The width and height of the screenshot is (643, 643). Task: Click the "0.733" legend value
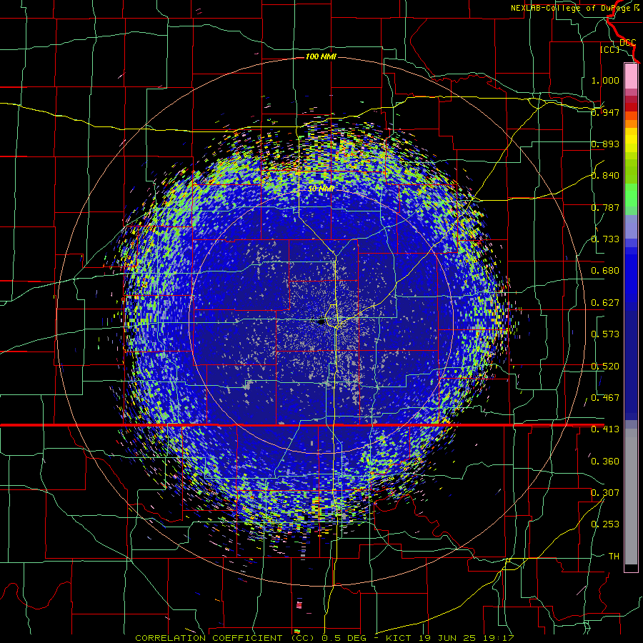tap(605, 239)
